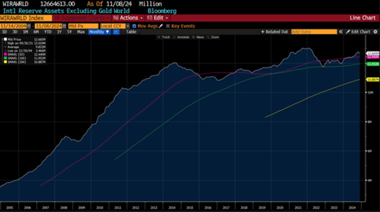Activate the Track crosshair tool
Viewport: 380px width, 212px height.
pyautogui.click(x=164, y=37)
